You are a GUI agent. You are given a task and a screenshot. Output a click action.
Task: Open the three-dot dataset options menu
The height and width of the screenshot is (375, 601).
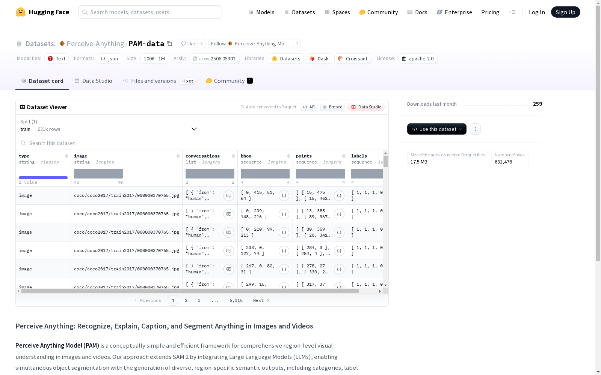point(475,129)
